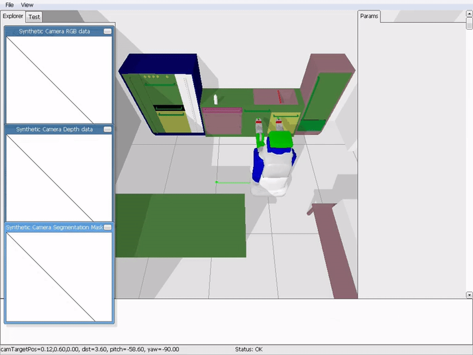Click the Synthetic Camera Depth data title bar

click(55, 129)
